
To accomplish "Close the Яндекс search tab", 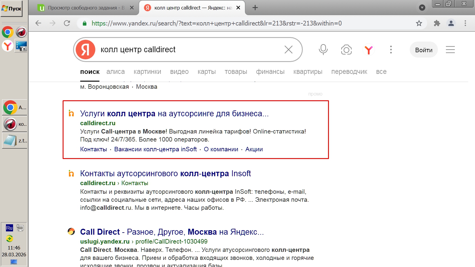I will [x=238, y=8].
